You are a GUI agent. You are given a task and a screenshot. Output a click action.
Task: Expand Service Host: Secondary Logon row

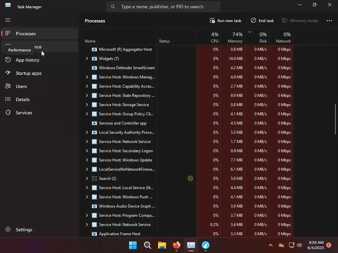coord(87,151)
